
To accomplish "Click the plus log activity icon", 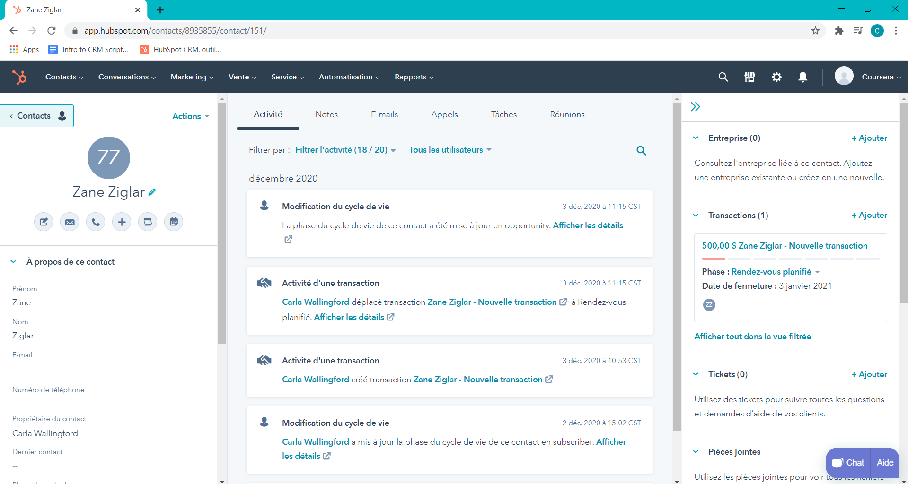I will coord(122,222).
